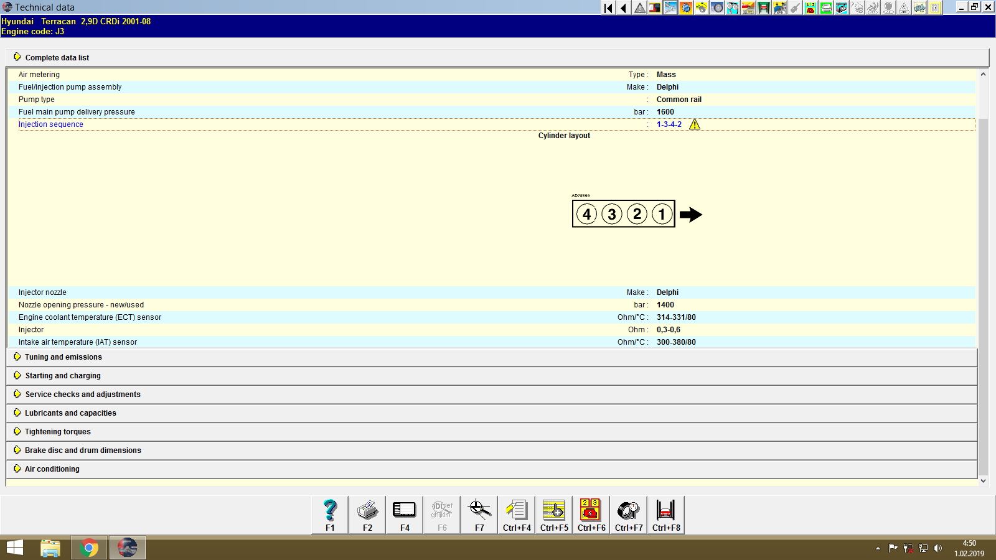
Task: Expand the Air conditioning section
Action: (x=52, y=469)
